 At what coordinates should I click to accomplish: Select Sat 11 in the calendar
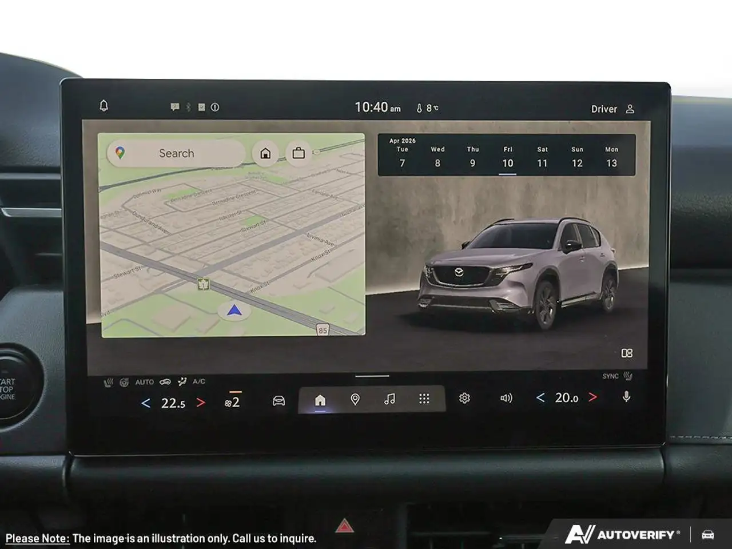543,157
